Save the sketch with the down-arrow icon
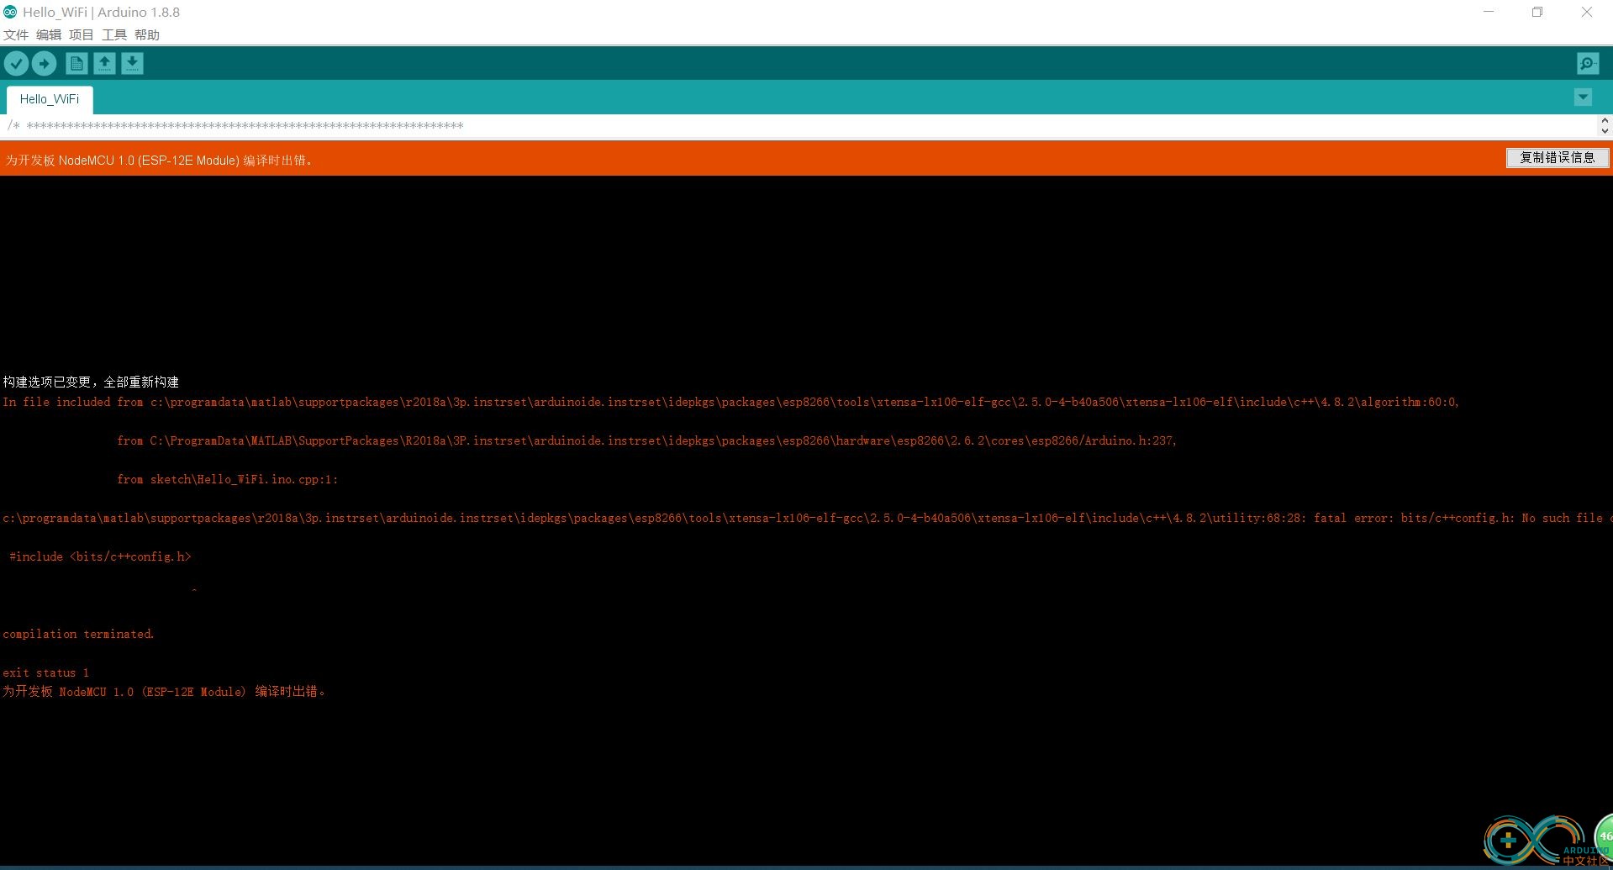 coord(132,63)
